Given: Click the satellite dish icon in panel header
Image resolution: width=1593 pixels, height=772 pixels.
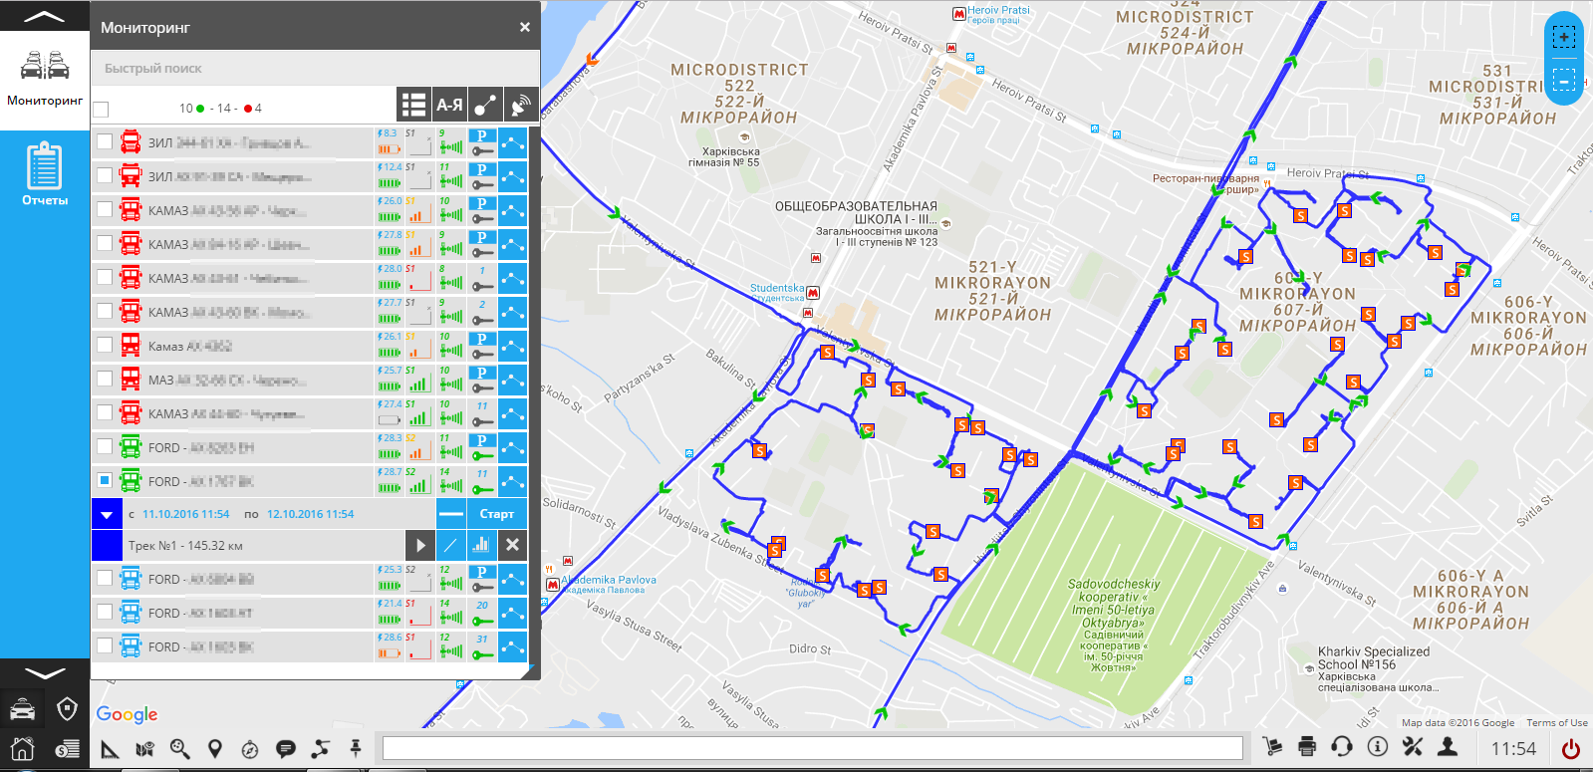Looking at the screenshot, I should (520, 104).
